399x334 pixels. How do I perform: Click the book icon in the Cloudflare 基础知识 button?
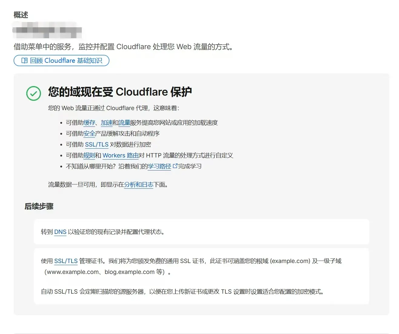(x=25, y=61)
